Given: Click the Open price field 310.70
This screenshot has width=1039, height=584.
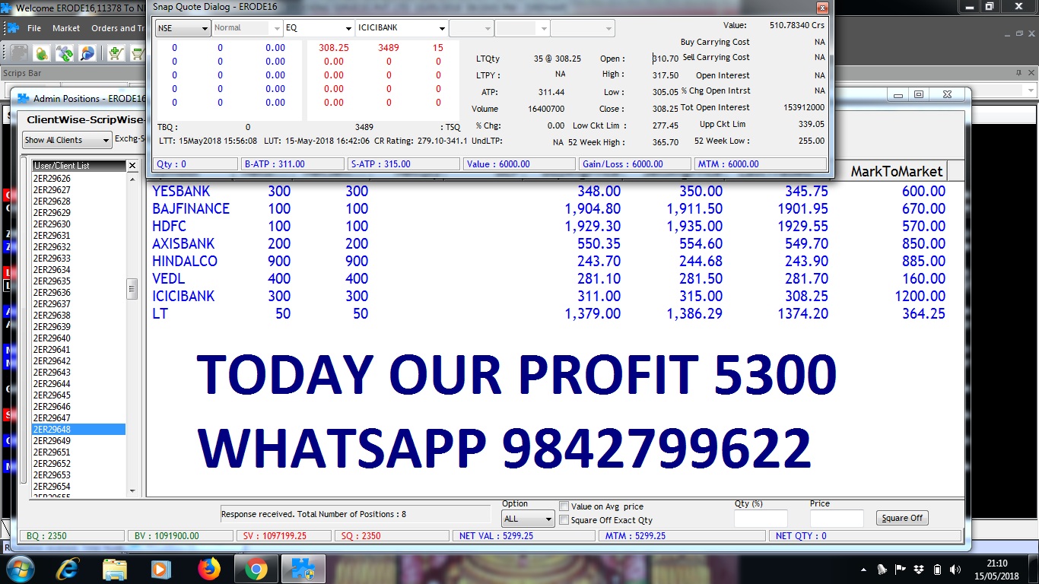Looking at the screenshot, I should coord(666,59).
